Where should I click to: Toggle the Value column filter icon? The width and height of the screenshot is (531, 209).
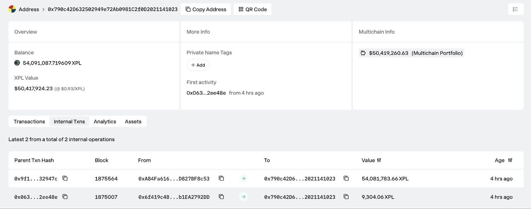click(379, 160)
